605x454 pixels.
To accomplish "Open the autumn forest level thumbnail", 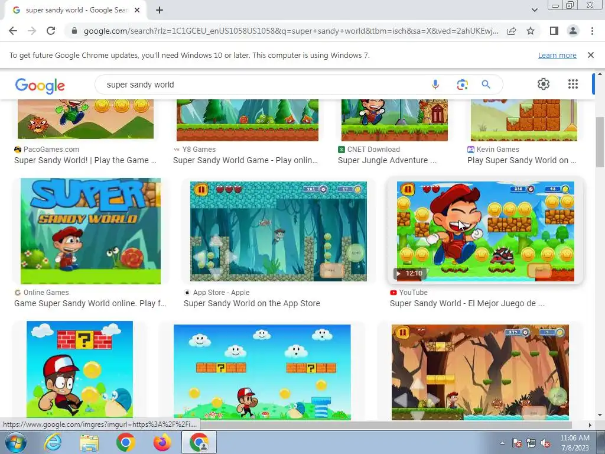I will coord(480,372).
